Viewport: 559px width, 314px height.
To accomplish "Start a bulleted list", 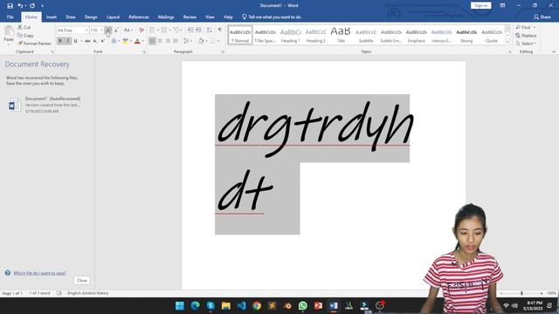I will (x=152, y=31).
